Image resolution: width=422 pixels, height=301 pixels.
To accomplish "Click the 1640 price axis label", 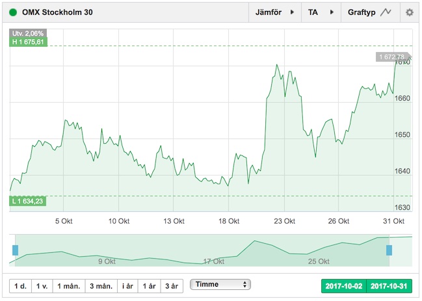I will pos(402,171).
